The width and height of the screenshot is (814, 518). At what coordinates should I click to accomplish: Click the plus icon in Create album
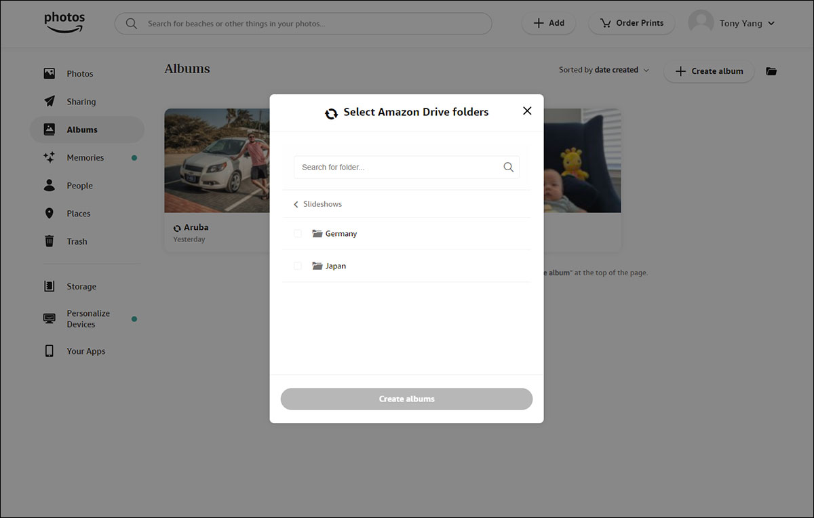tap(680, 71)
